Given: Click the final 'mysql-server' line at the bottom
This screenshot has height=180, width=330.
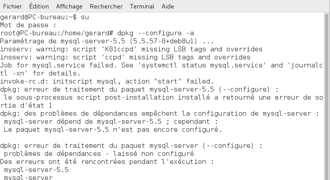Looking at the screenshot, I should click(28, 177).
